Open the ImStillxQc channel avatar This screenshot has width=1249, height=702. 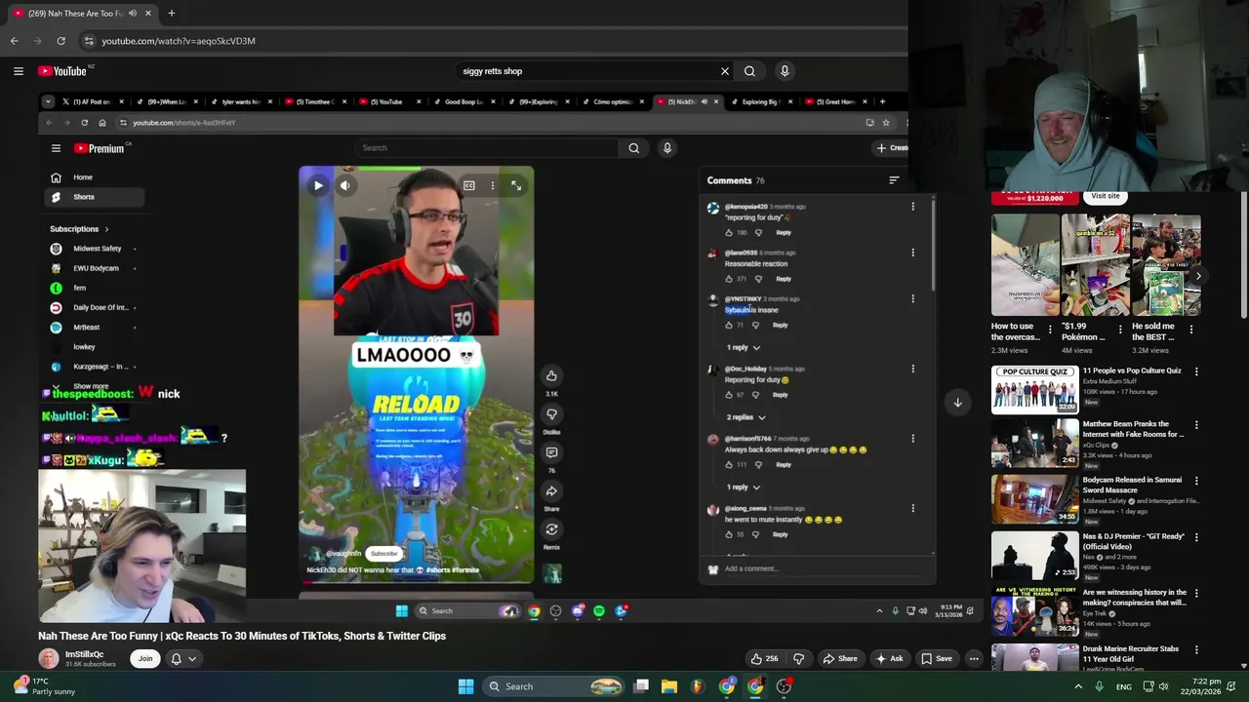49,658
